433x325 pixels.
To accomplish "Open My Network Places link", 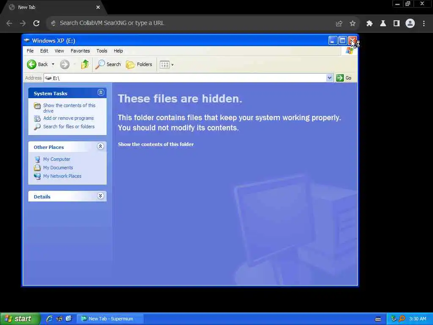I will [x=62, y=176].
